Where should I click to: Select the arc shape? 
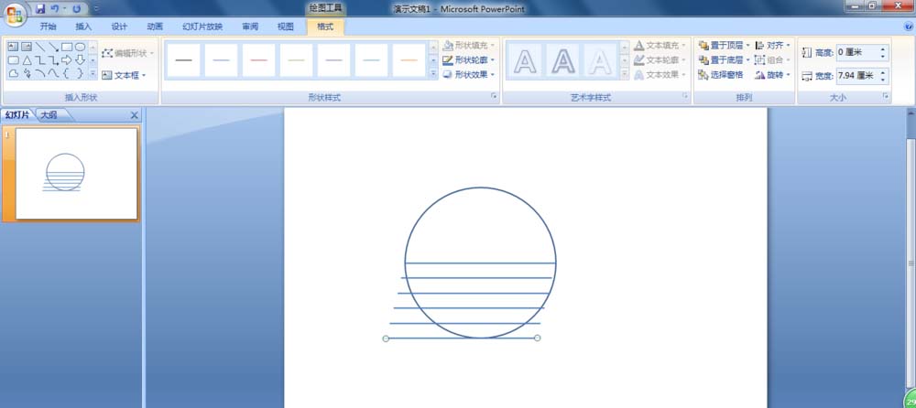39,73
